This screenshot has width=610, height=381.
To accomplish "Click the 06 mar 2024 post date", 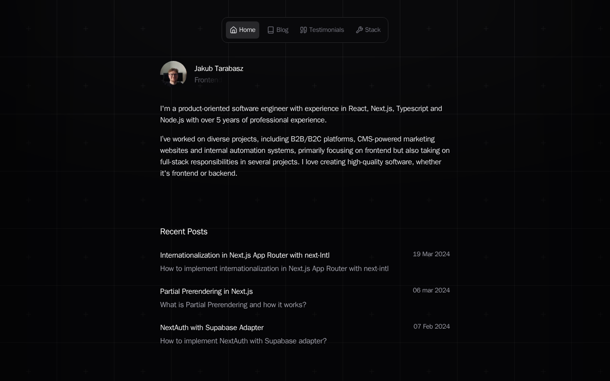I will pos(431,291).
